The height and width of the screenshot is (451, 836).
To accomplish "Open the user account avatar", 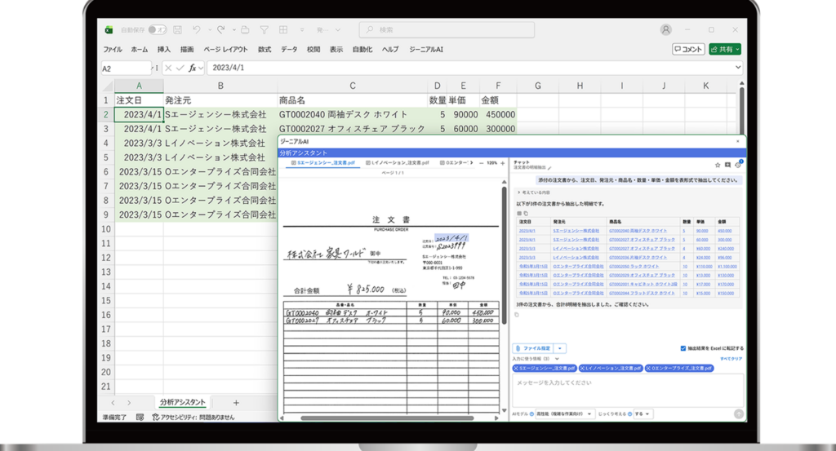I will [665, 30].
